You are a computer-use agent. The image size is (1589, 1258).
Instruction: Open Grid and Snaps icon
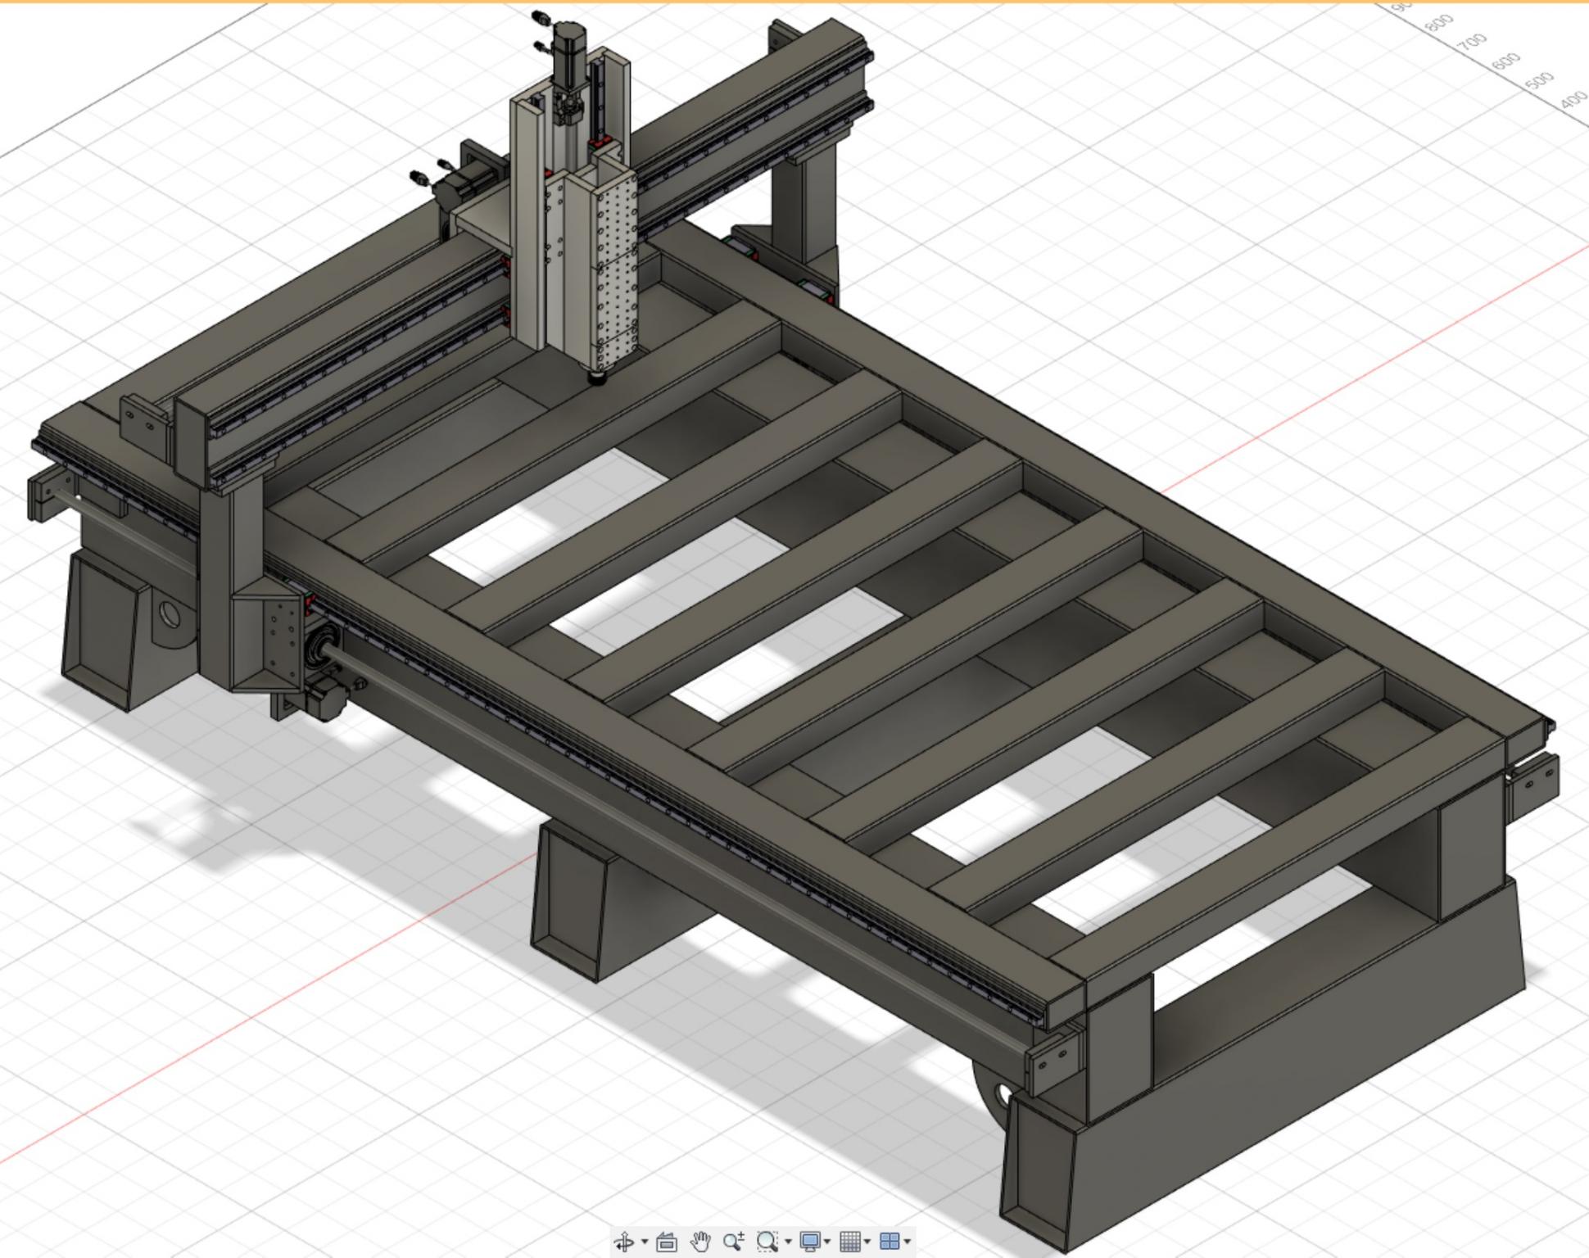[850, 1242]
